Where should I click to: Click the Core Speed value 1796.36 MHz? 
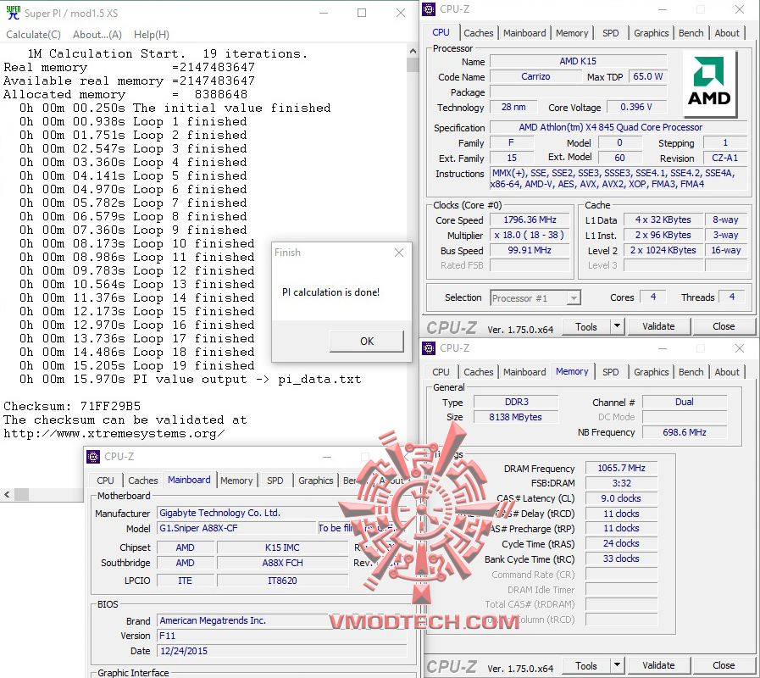coord(530,220)
